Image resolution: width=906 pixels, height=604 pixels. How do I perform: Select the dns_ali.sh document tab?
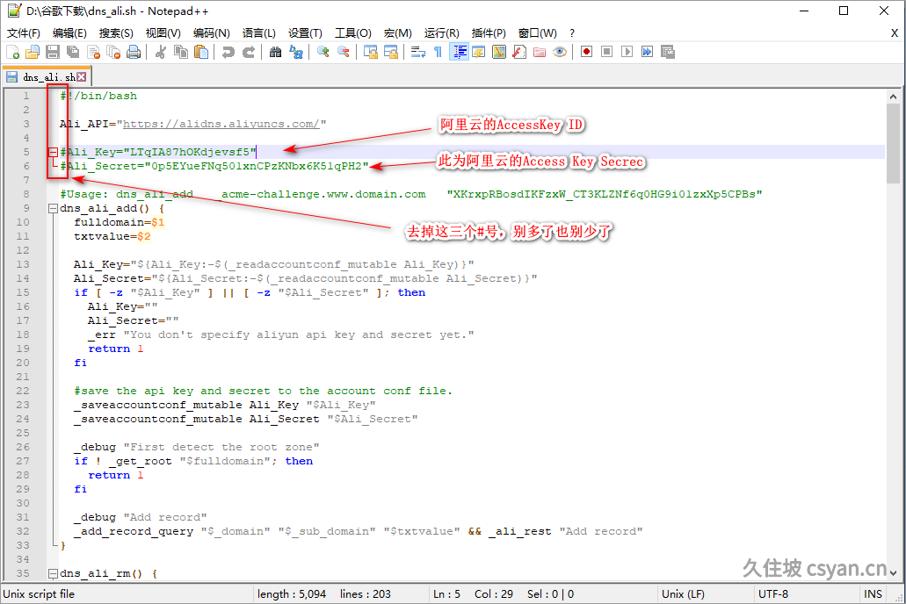[x=47, y=76]
